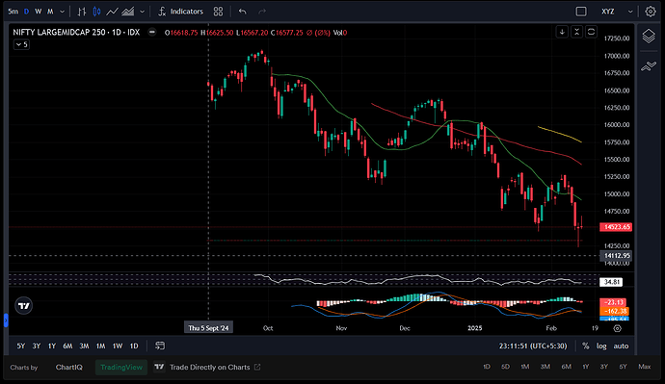This screenshot has height=384, width=665.
Task: Click the 23:11:51 (UTC+5:30) timezone clock
Action: (x=533, y=346)
